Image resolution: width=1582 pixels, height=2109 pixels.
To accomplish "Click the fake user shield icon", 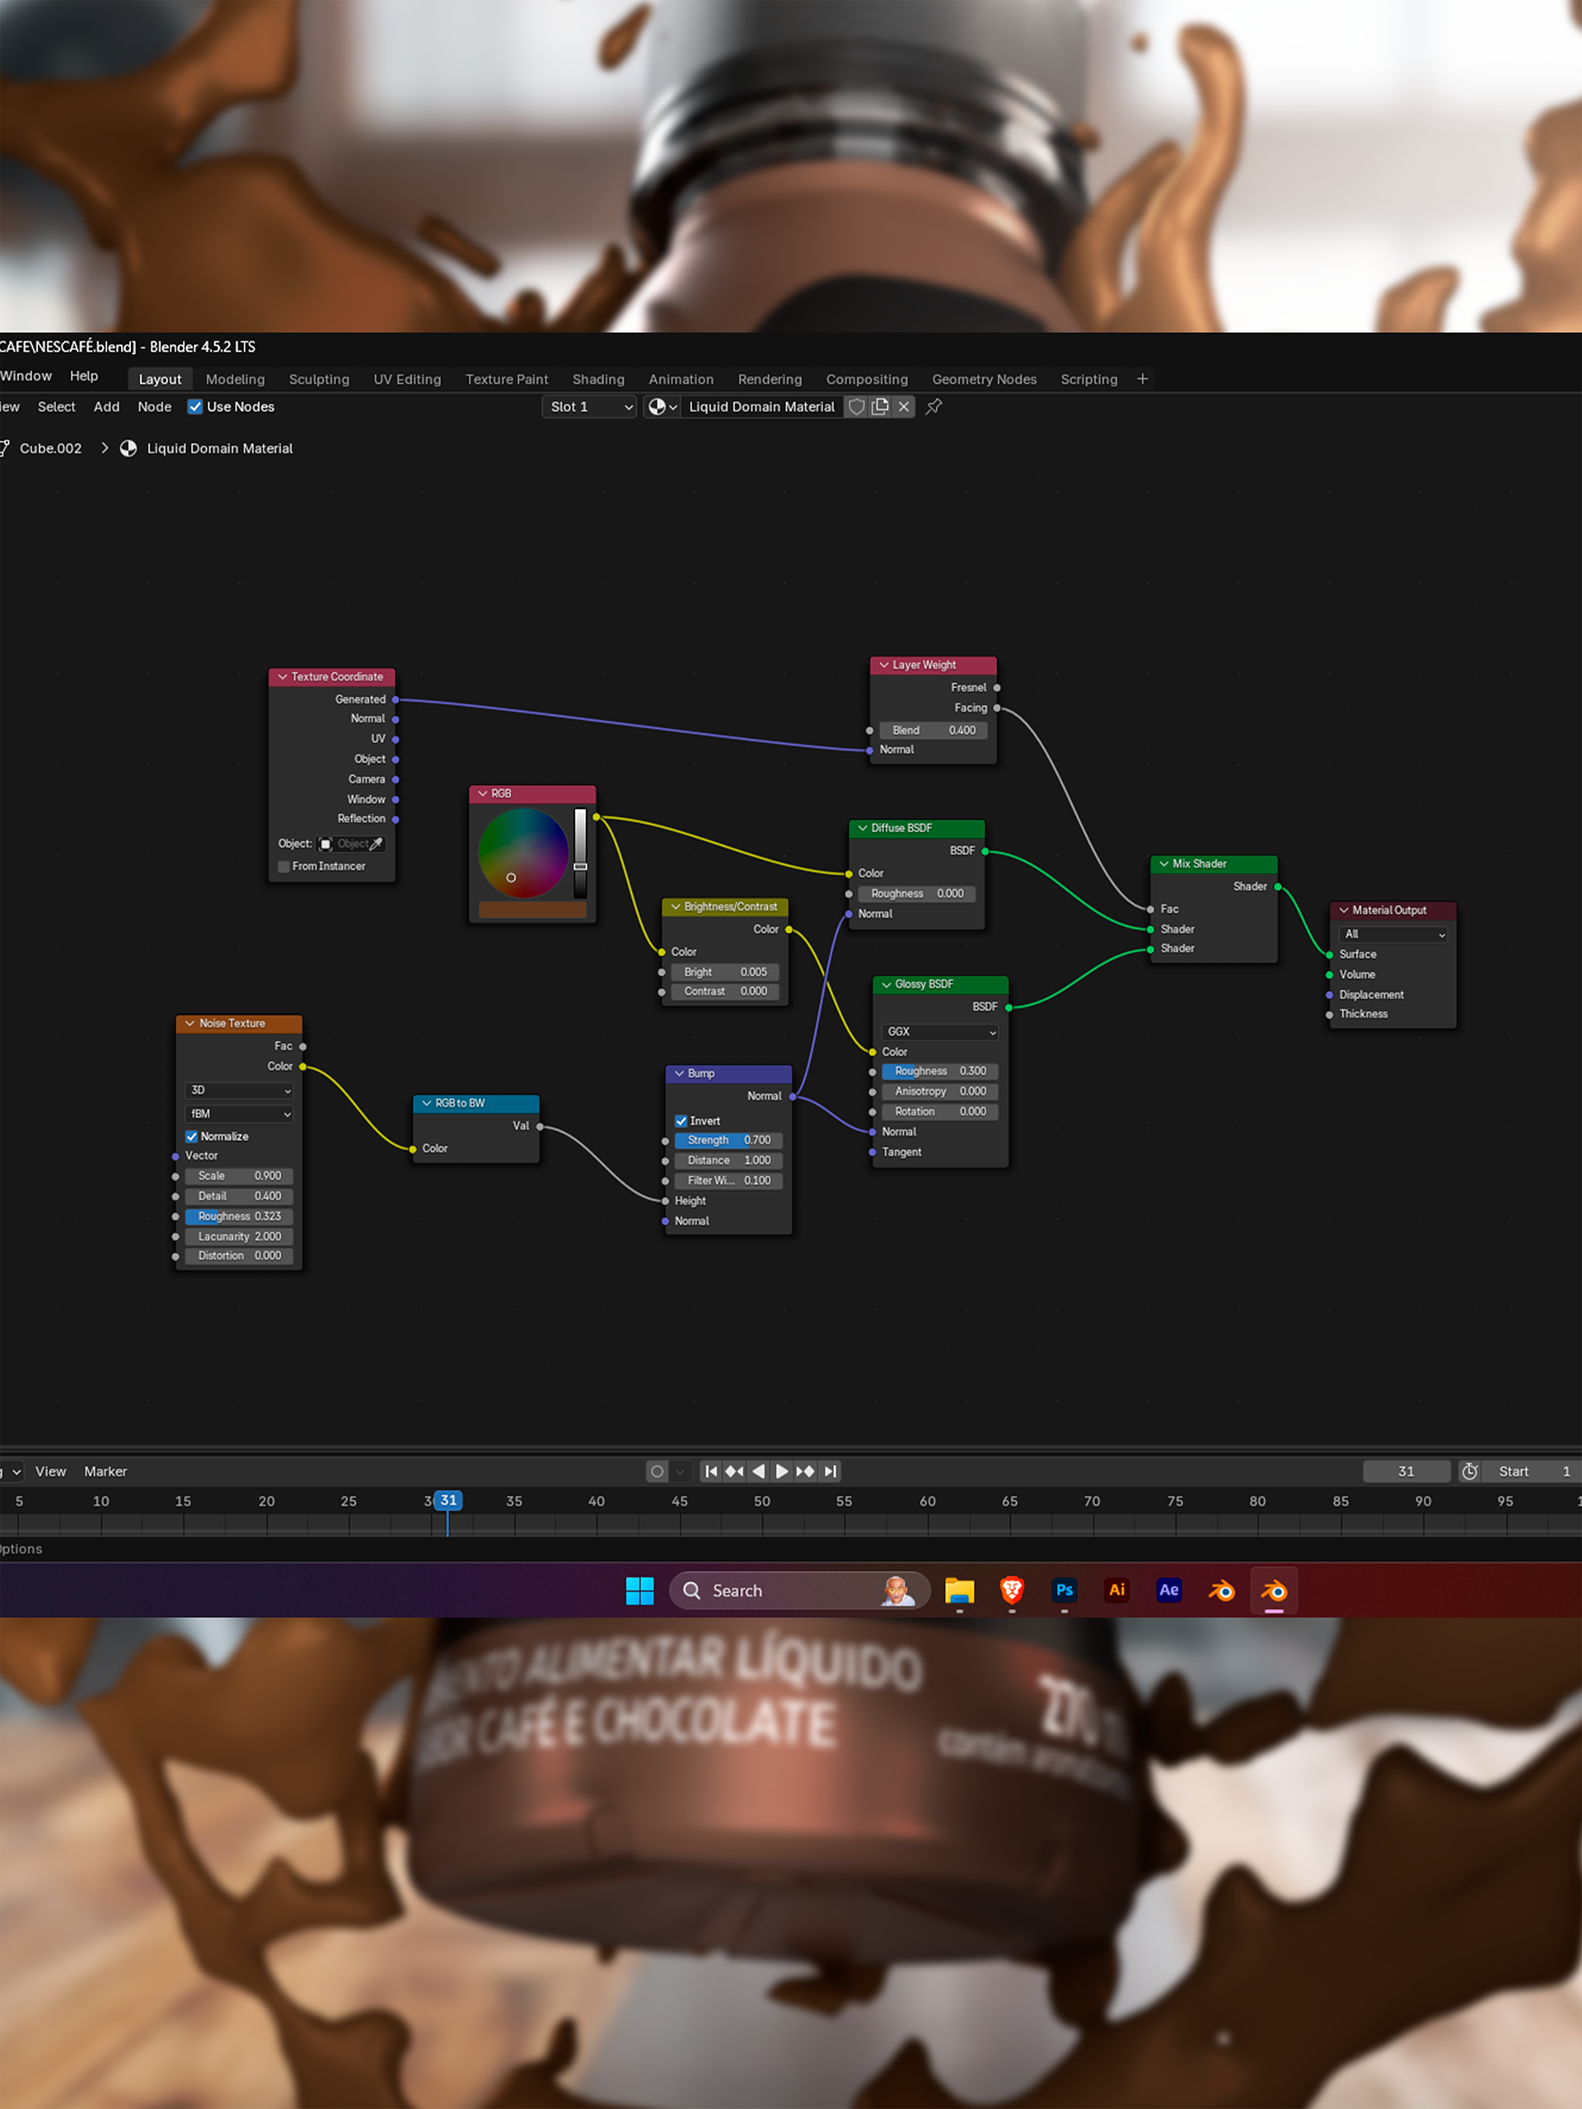I will tap(856, 407).
